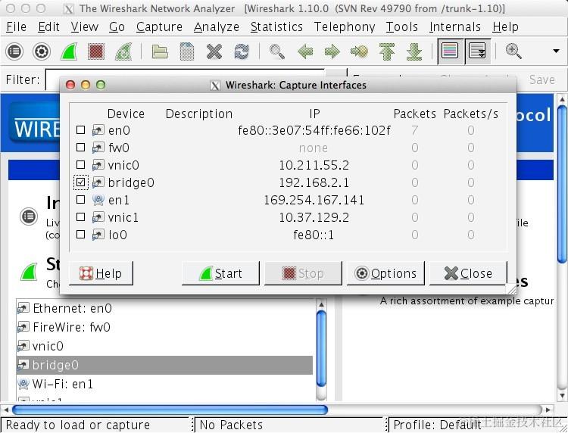Open the Internals menu

click(455, 26)
